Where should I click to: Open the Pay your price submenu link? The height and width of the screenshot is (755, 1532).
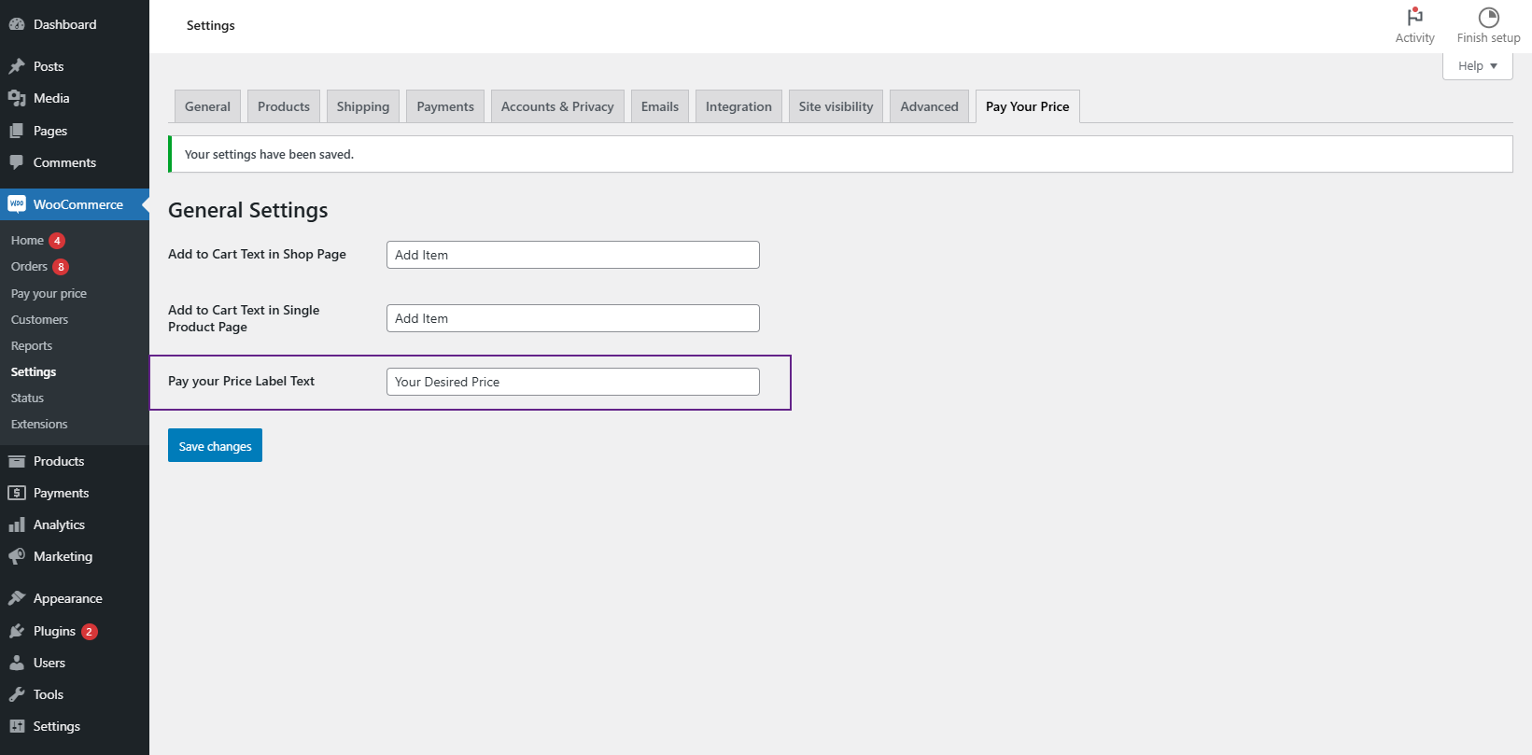[49, 293]
